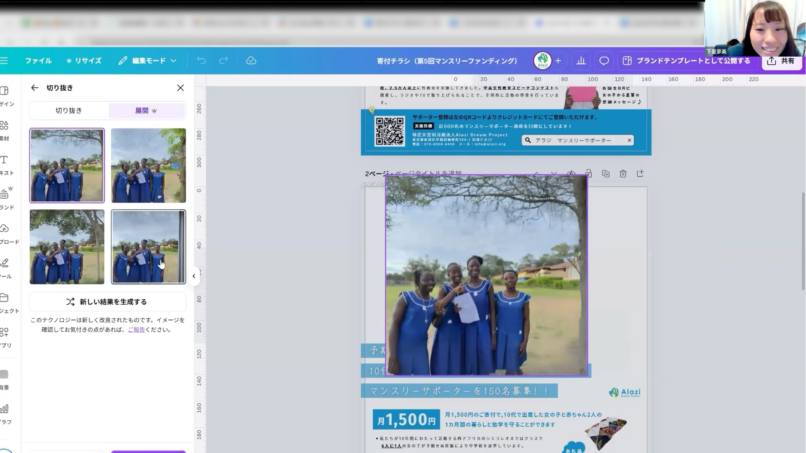Image resolution: width=806 pixels, height=453 pixels.
Task: Open the ファイル menu
Action: (38, 61)
